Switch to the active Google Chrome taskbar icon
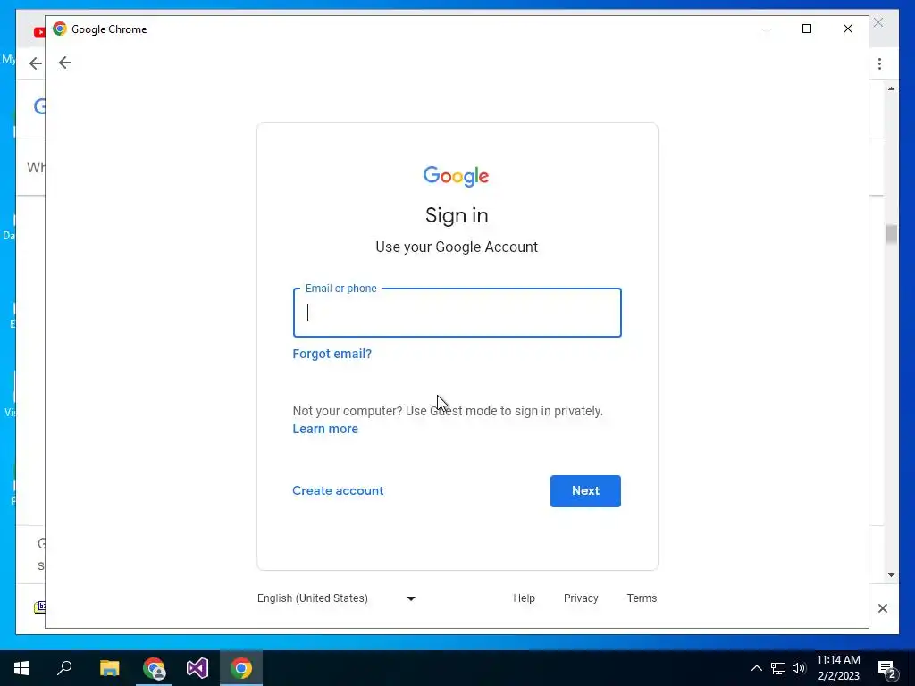Image resolution: width=915 pixels, height=686 pixels. (241, 668)
